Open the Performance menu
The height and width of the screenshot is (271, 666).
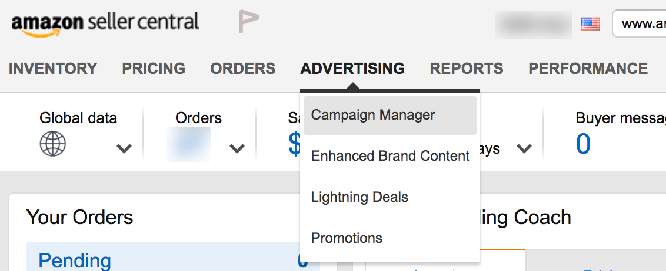[x=588, y=69]
